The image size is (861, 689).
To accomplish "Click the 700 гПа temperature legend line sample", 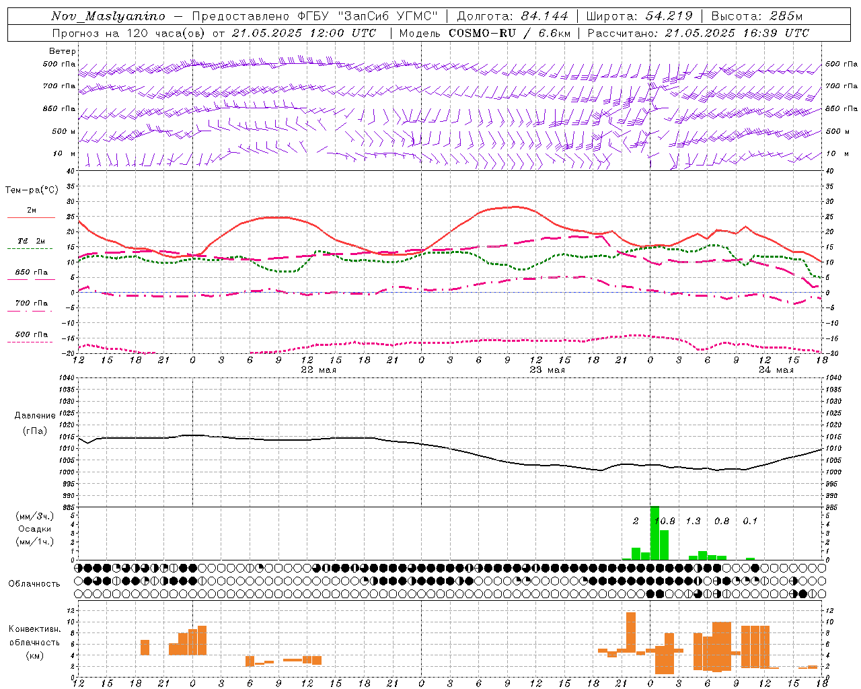I will pyautogui.click(x=30, y=311).
